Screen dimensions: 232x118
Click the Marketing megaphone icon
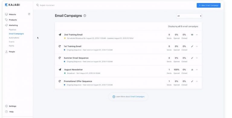(x=6, y=25)
